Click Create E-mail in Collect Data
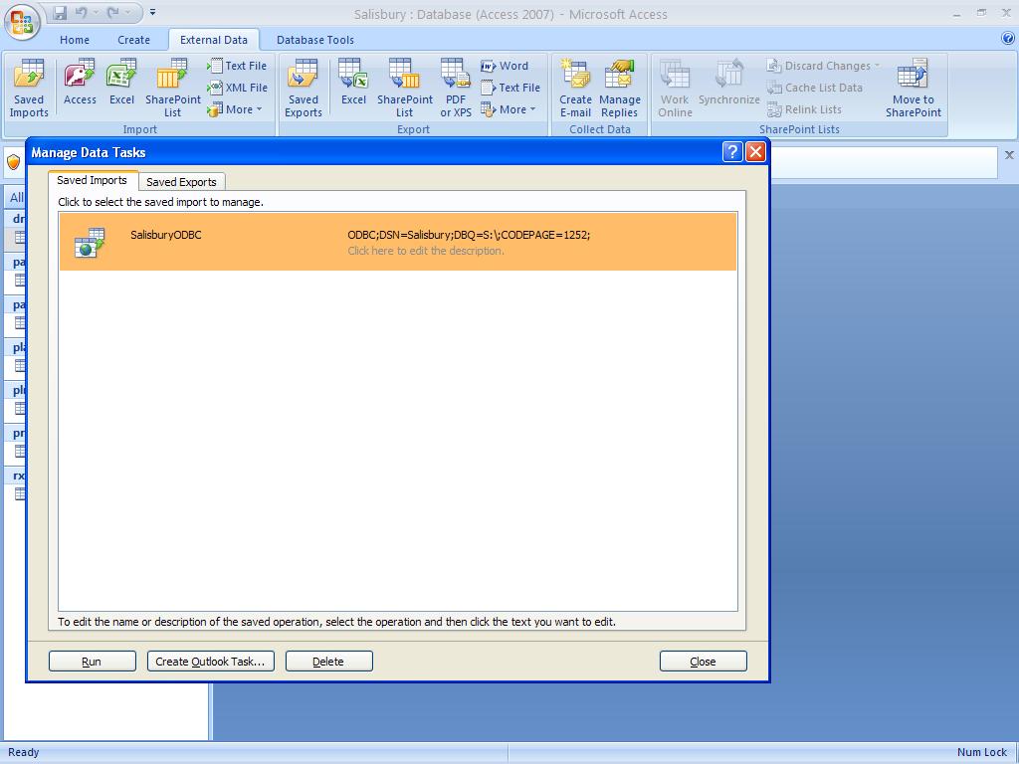Image resolution: width=1019 pixels, height=764 pixels. 576,89
